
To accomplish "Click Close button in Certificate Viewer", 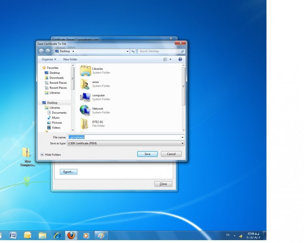I will pos(163,184).
